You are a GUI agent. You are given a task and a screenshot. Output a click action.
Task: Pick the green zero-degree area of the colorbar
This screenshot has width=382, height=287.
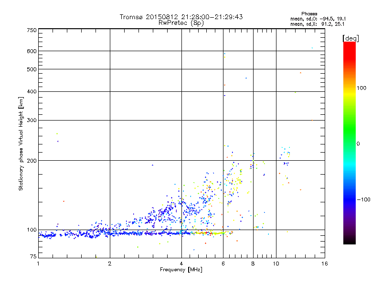pos(350,143)
